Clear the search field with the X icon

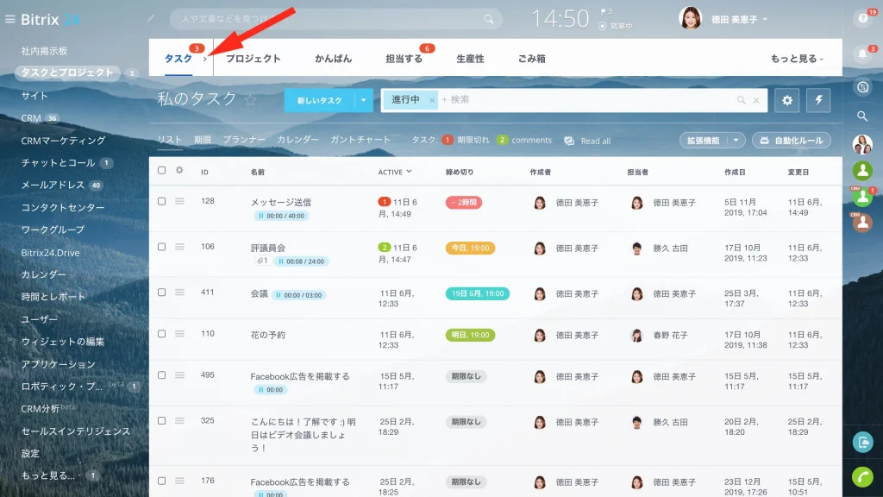(755, 100)
